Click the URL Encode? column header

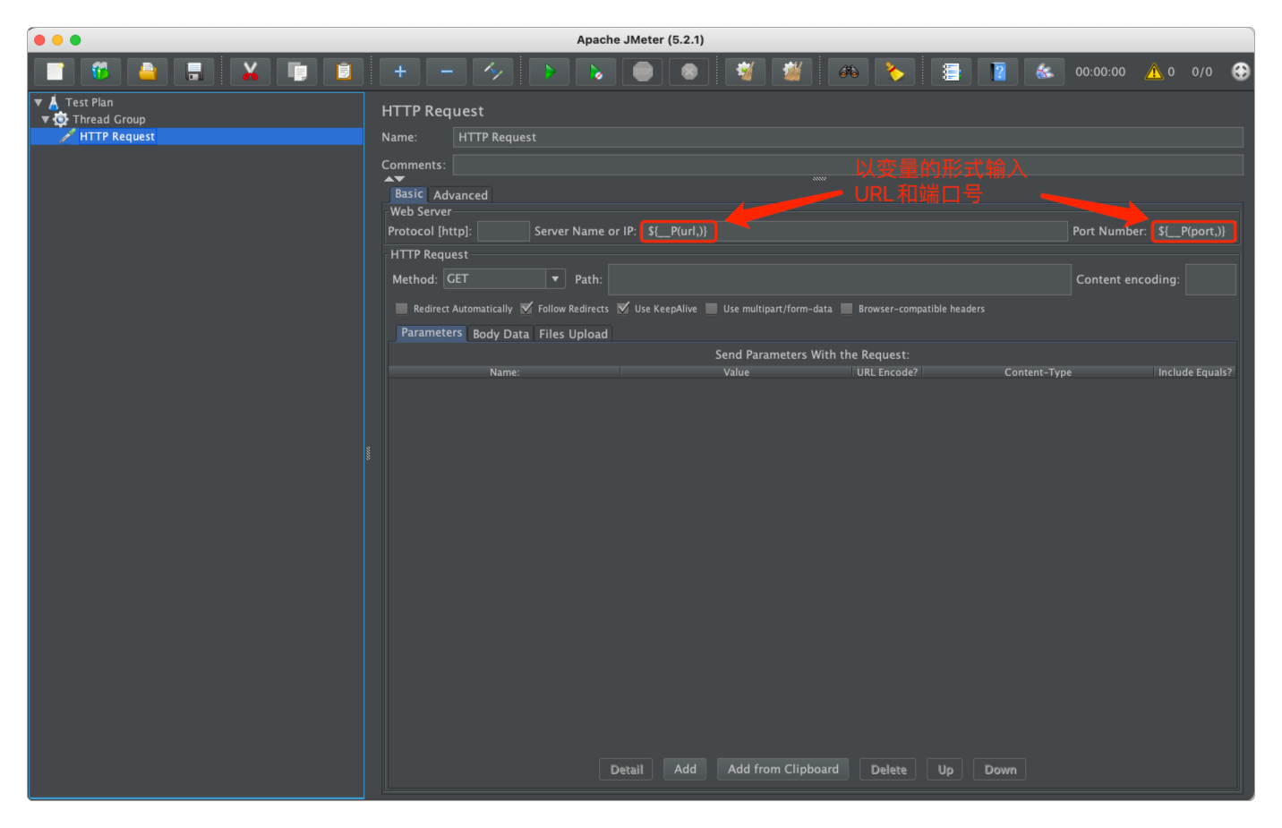887,372
